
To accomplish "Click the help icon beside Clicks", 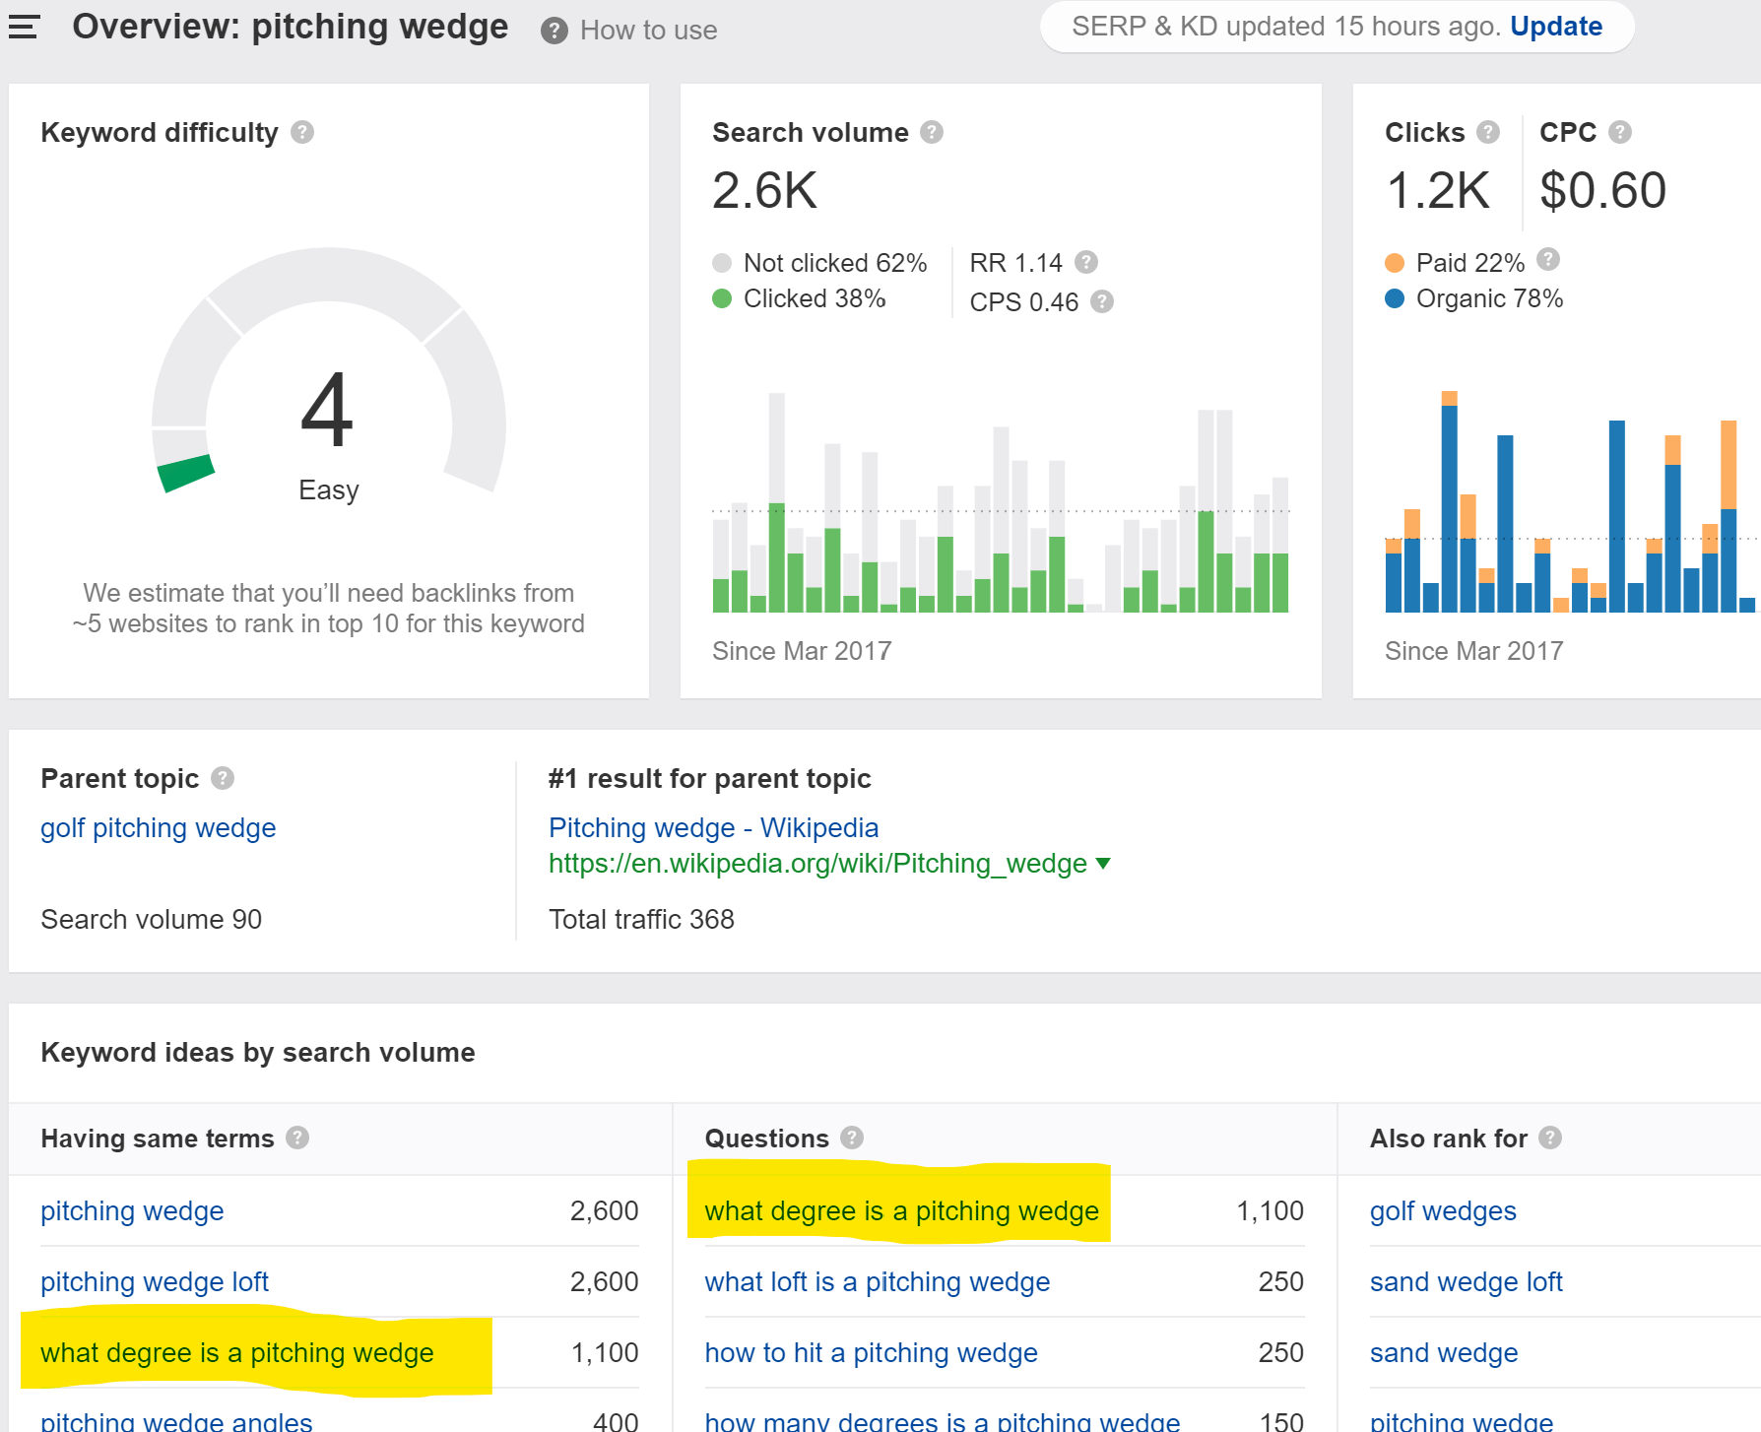I will [1488, 132].
